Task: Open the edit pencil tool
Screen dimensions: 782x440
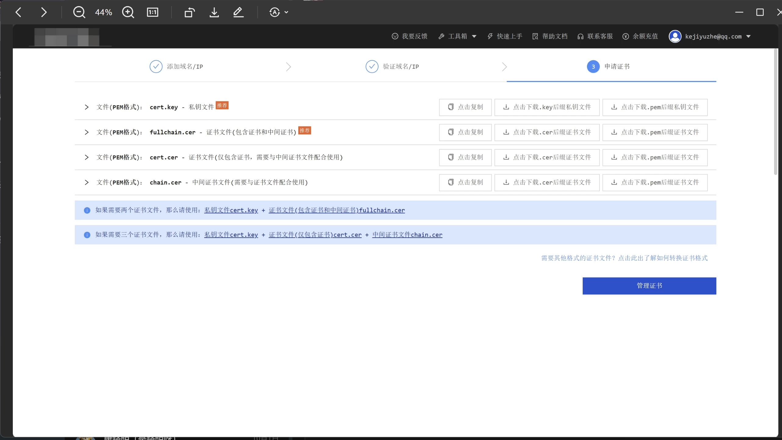Action: click(238, 12)
